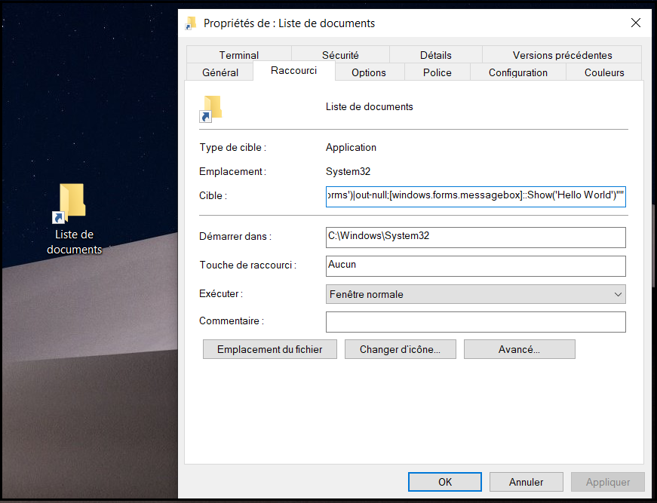Confirm with the OK button
657x503 pixels.
tap(444, 482)
